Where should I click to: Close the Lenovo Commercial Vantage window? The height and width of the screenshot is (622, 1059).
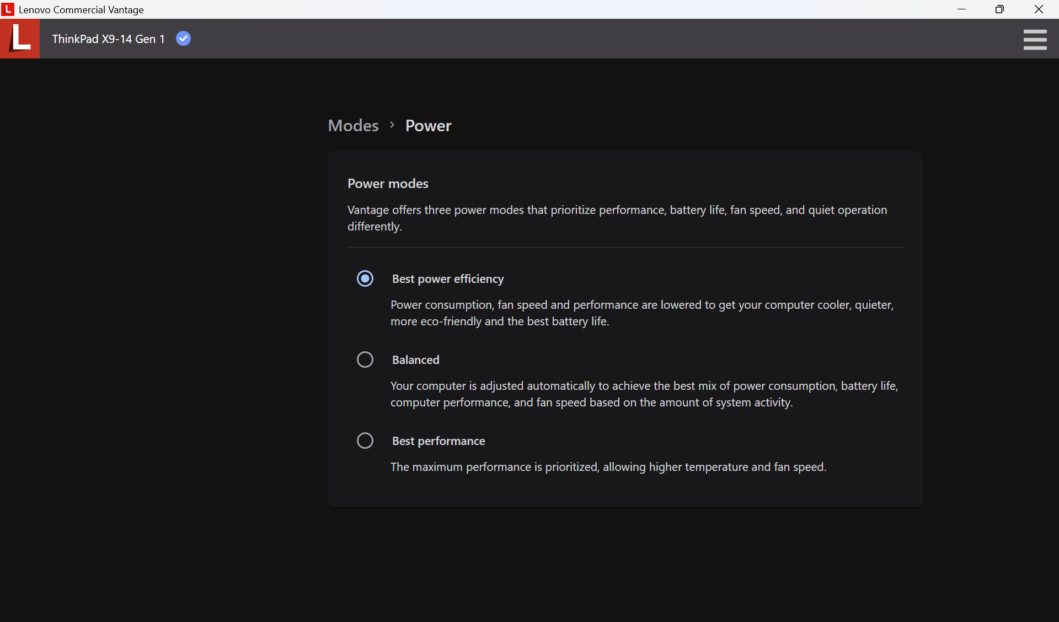tap(1039, 9)
